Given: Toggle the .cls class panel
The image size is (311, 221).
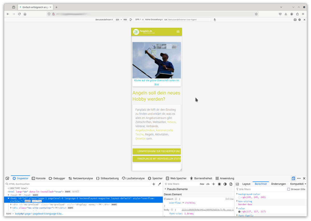Looking at the screenshot, I should tap(208, 184).
